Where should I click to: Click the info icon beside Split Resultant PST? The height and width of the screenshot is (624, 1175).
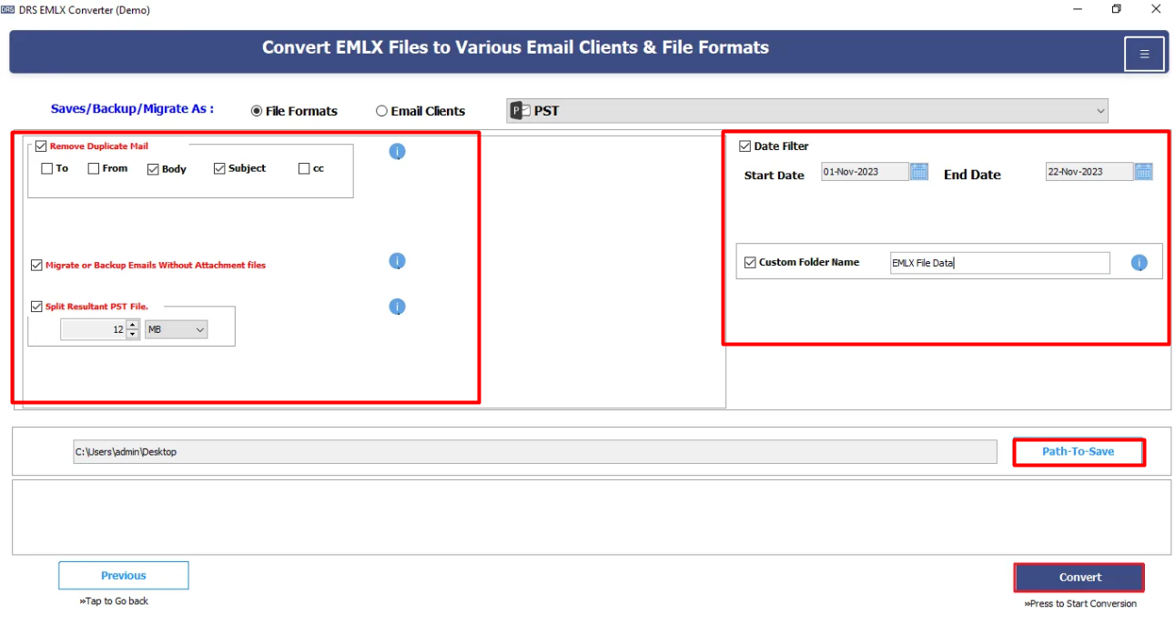click(x=397, y=307)
